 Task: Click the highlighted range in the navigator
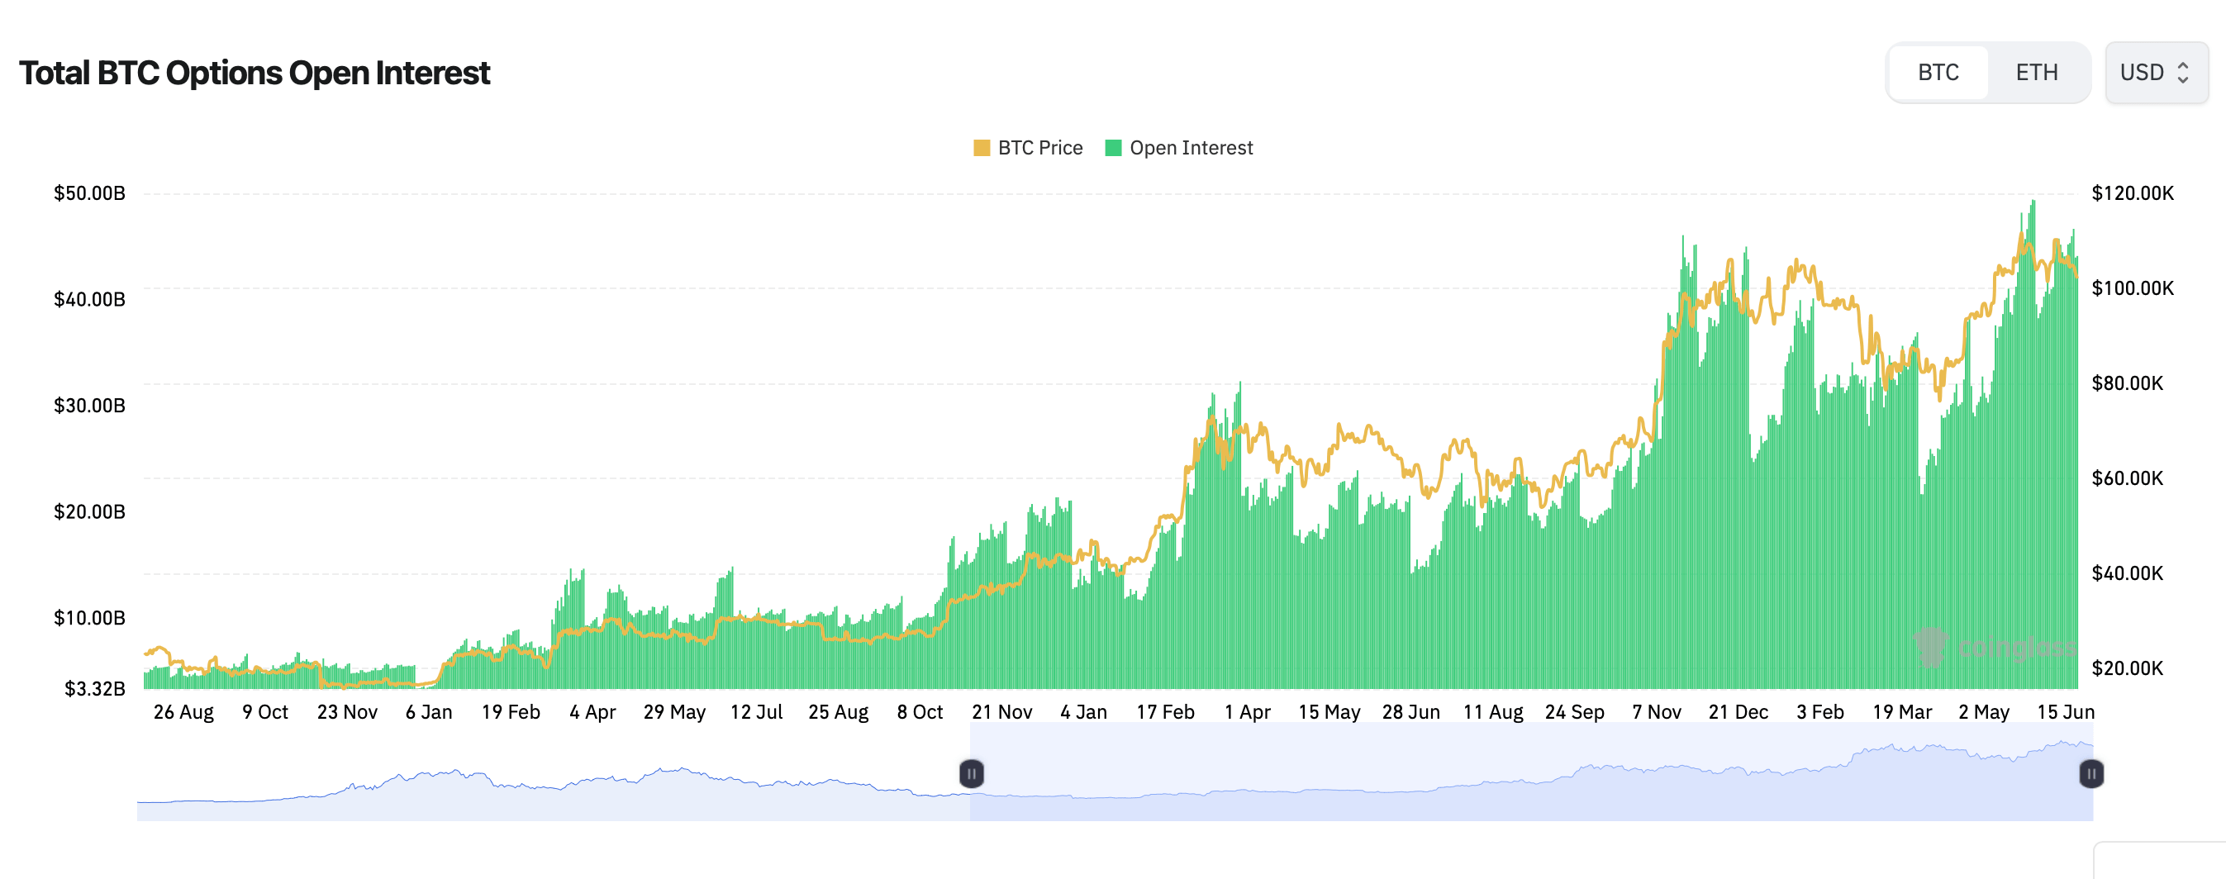(x=1529, y=778)
